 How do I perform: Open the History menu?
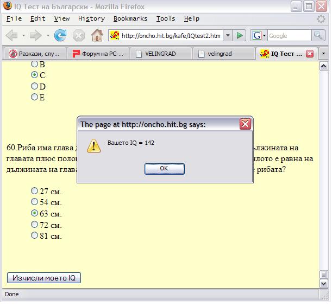tap(91, 18)
